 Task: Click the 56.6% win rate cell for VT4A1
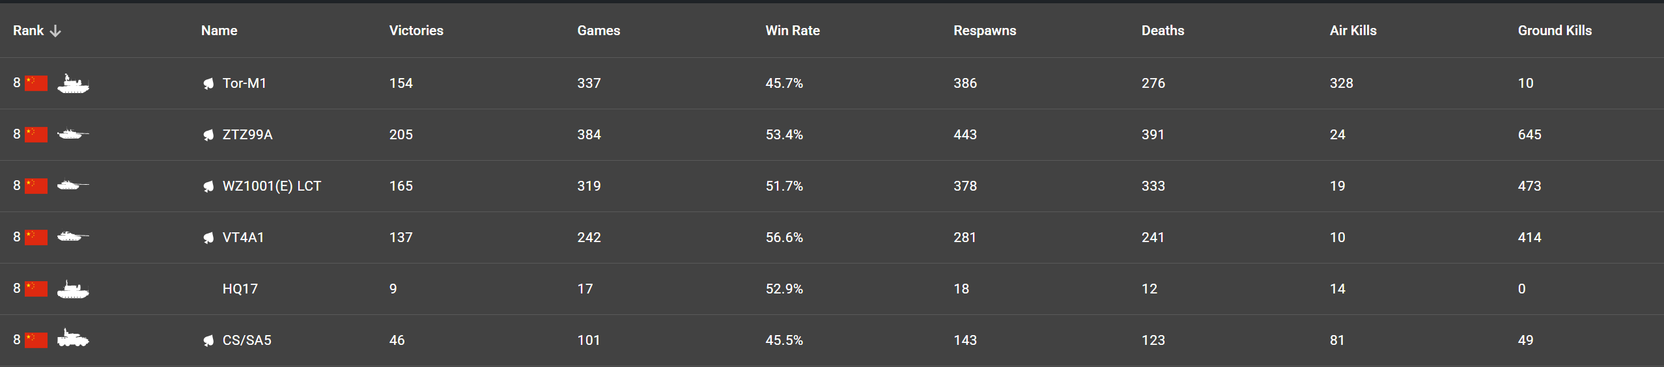[x=784, y=238]
